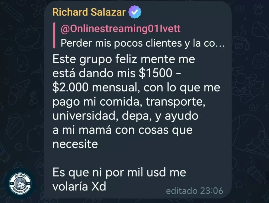Open the Richard Streaming Wolf profile avatar
This screenshot has width=269, height=203.
pos(20,184)
